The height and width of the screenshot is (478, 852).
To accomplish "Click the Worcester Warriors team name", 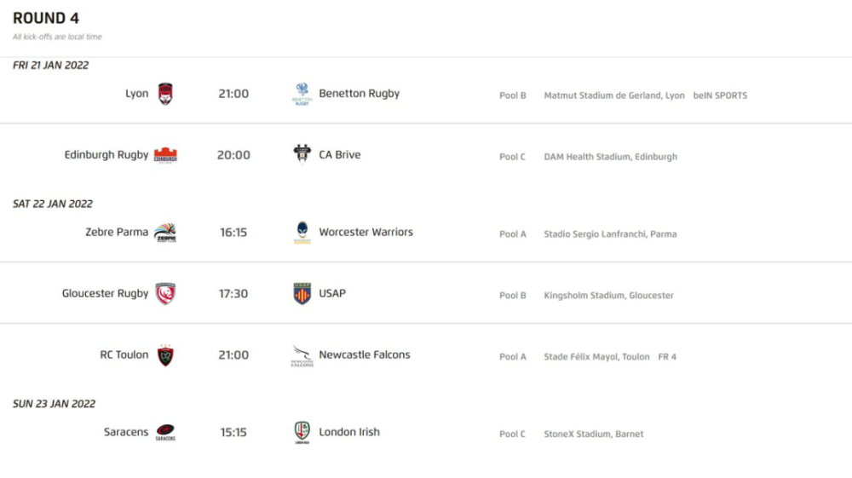I will coord(366,232).
